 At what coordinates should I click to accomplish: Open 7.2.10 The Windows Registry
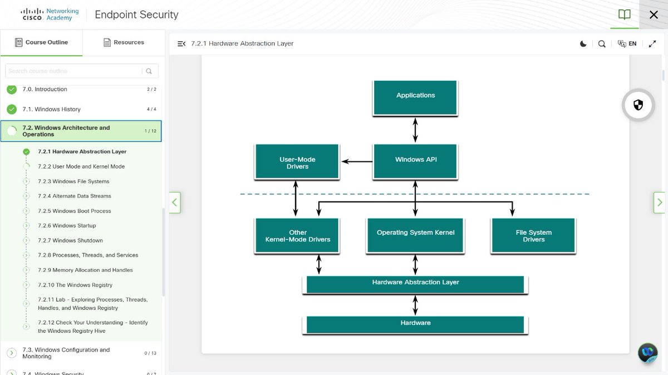[75, 285]
